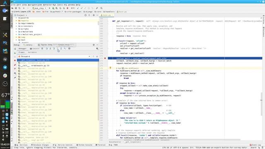Open the VCS menu
Viewport: 265px width, 149px height.
(65, 5)
